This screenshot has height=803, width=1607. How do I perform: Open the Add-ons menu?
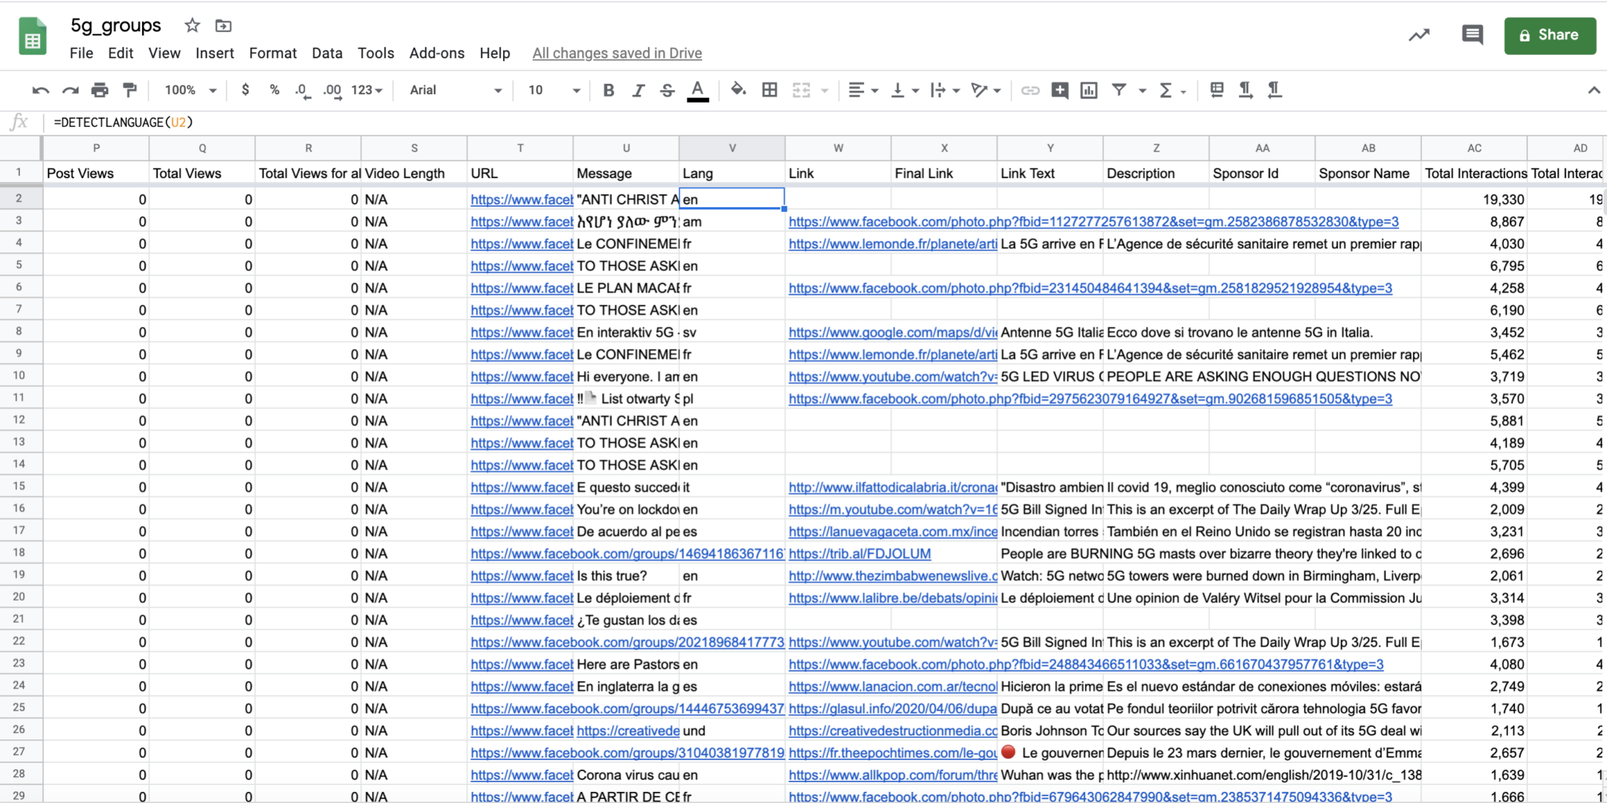tap(436, 53)
